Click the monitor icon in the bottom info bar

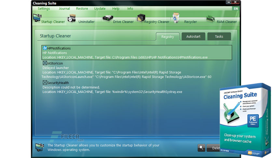pyautogui.click(x=40, y=147)
